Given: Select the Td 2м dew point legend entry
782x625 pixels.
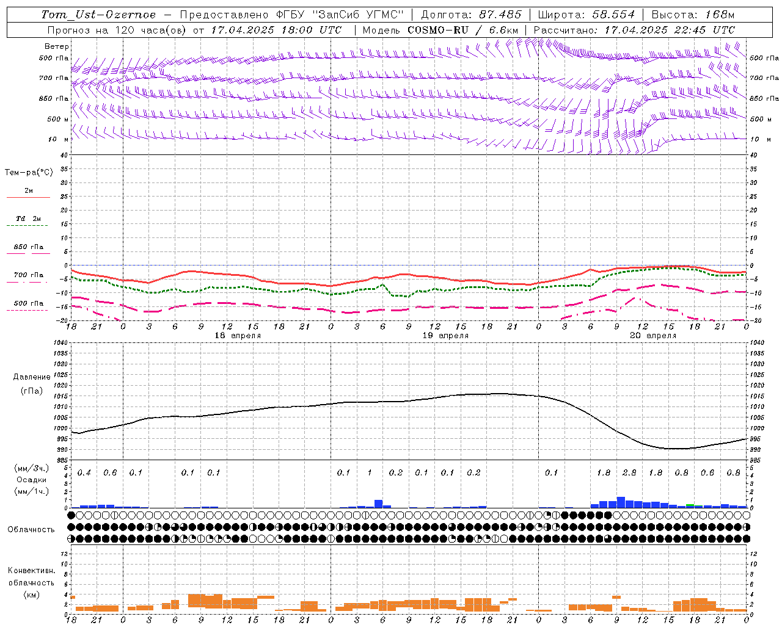Looking at the screenshot, I should [29, 219].
